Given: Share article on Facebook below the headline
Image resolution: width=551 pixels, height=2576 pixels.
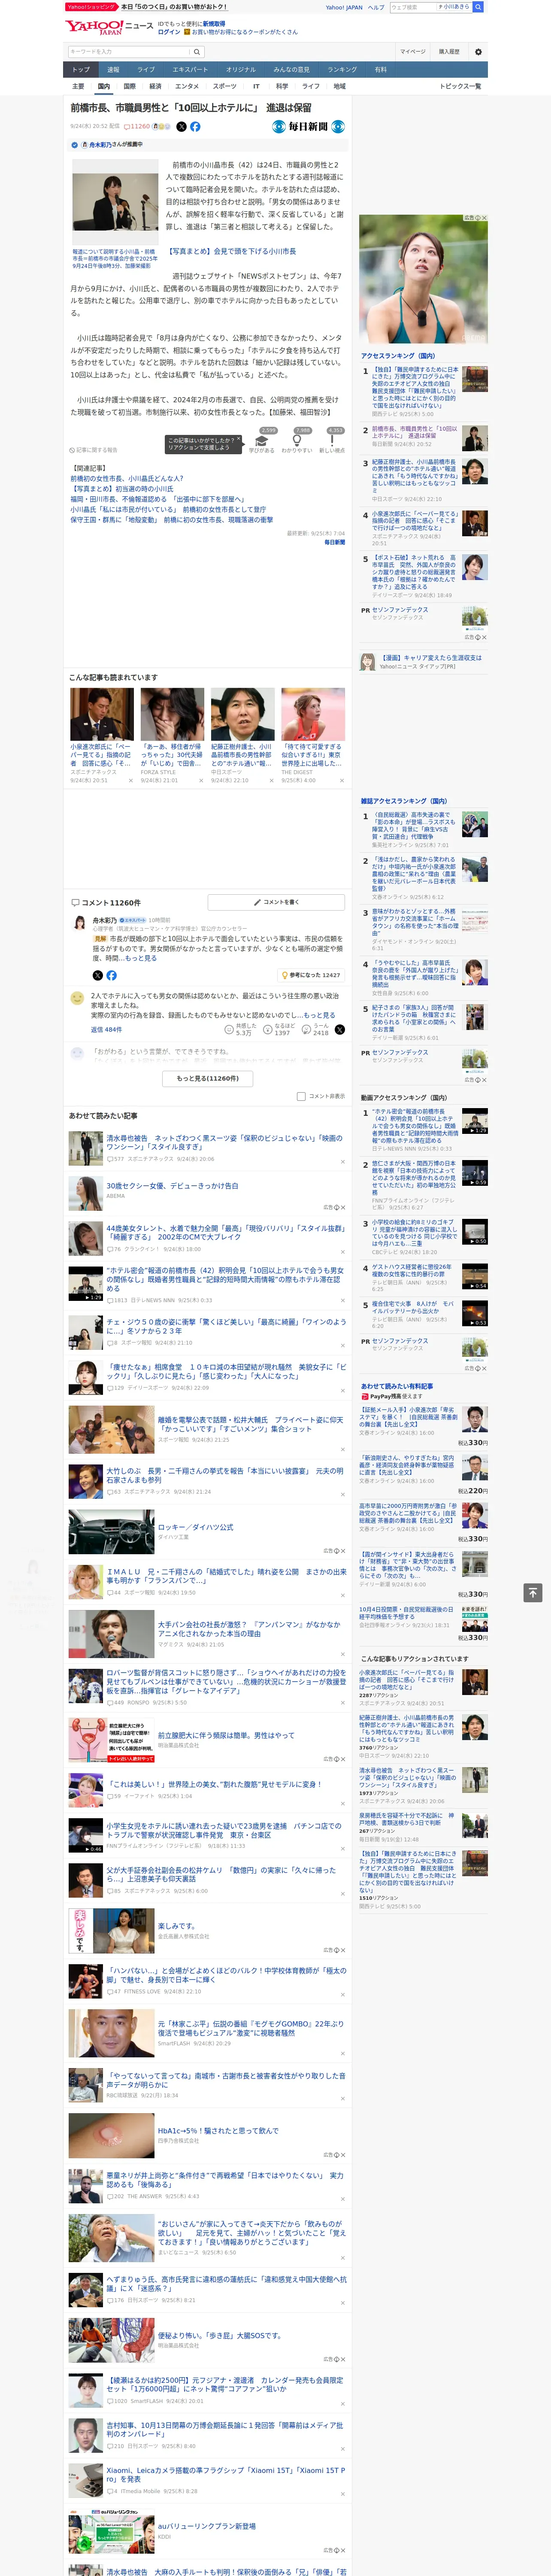Looking at the screenshot, I should coord(195,127).
